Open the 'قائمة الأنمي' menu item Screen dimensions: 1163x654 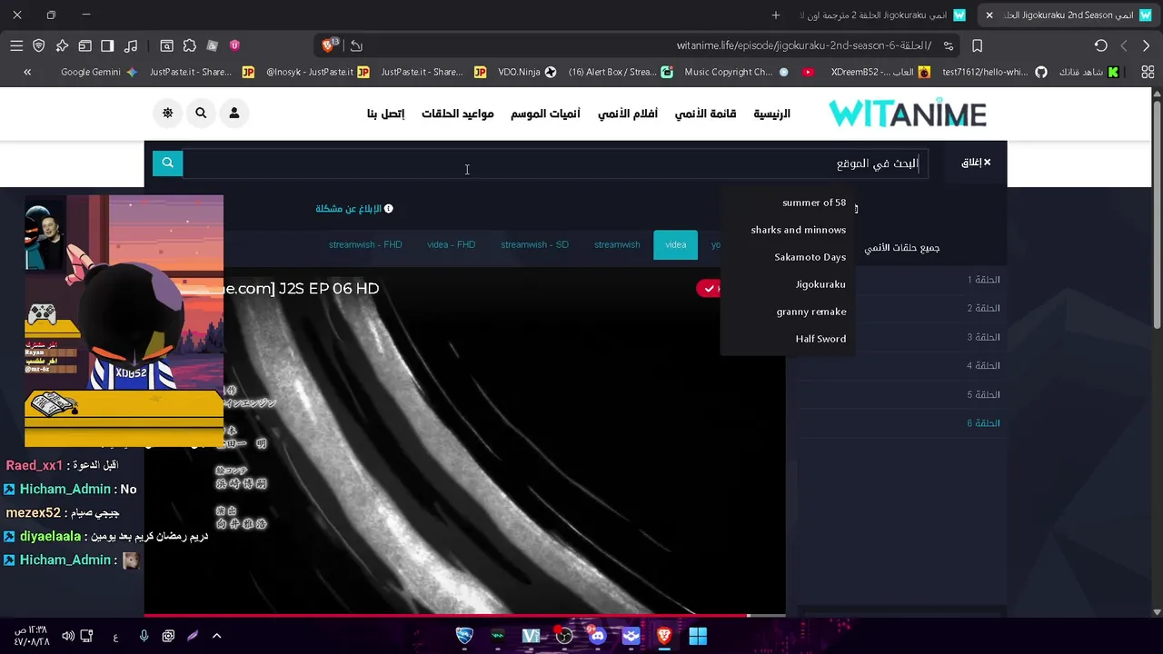pyautogui.click(x=705, y=114)
